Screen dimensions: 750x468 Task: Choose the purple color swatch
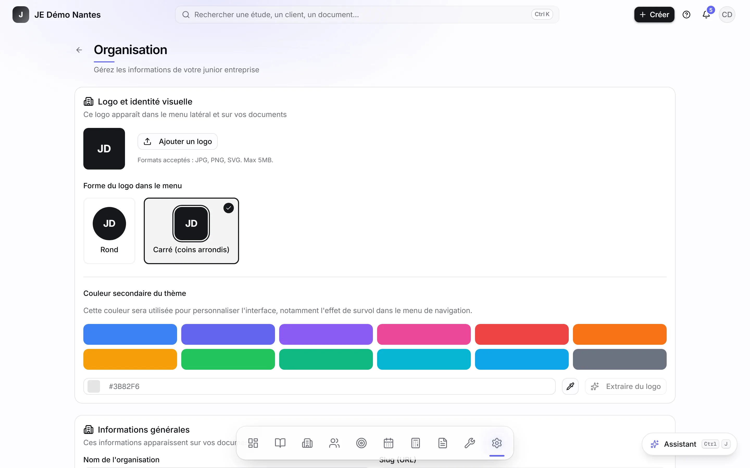tap(326, 334)
